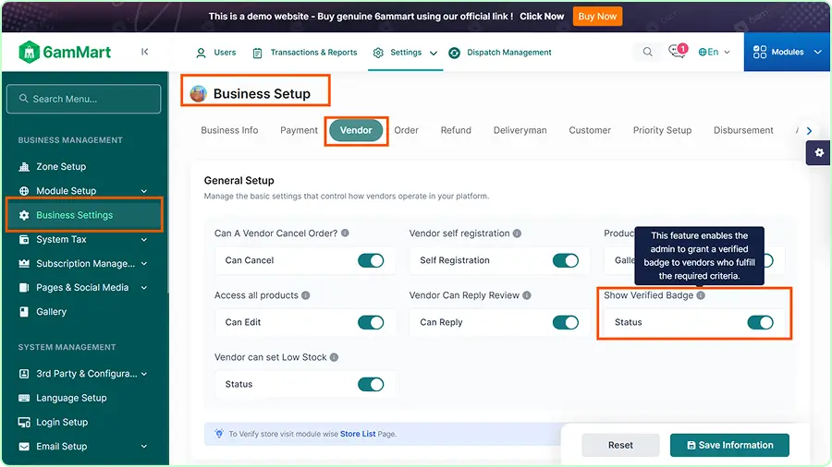Screen dimensions: 832x467
Task: Click info icon beside Can A Vendor Cancel Order
Action: click(x=345, y=233)
